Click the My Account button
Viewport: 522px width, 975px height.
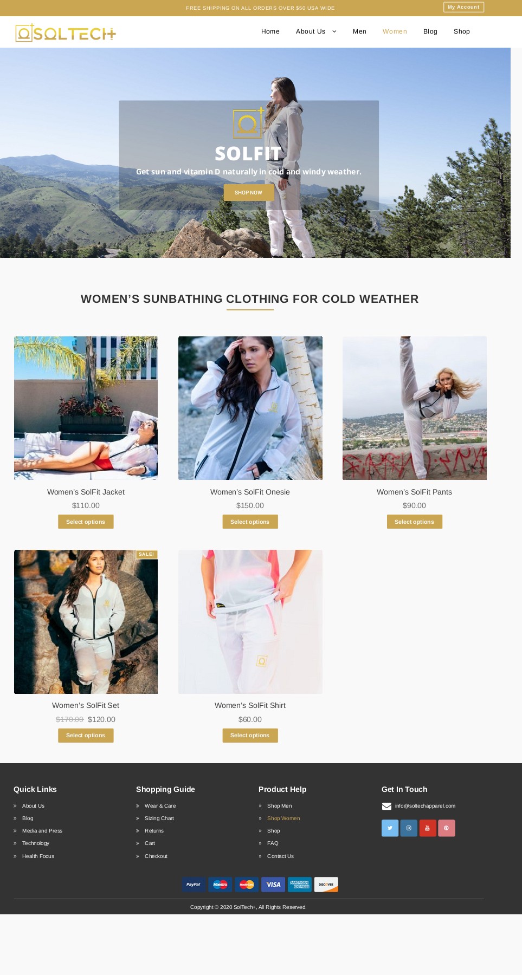tap(463, 7)
